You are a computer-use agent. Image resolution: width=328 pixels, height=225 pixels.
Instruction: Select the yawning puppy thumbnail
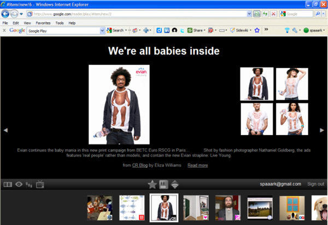(319, 208)
